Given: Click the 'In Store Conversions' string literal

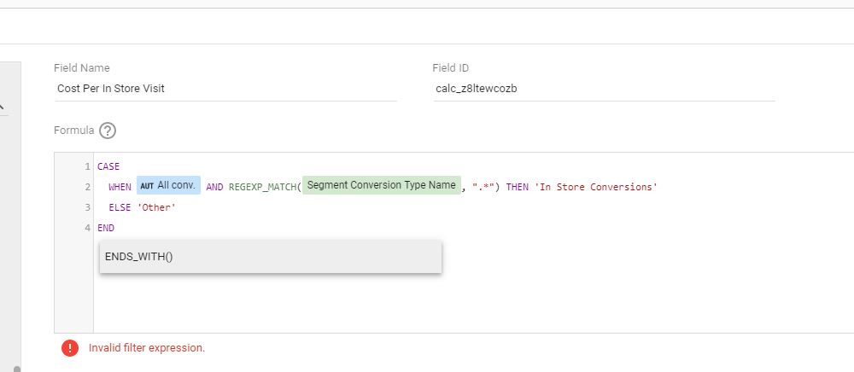Looking at the screenshot, I should (x=596, y=187).
